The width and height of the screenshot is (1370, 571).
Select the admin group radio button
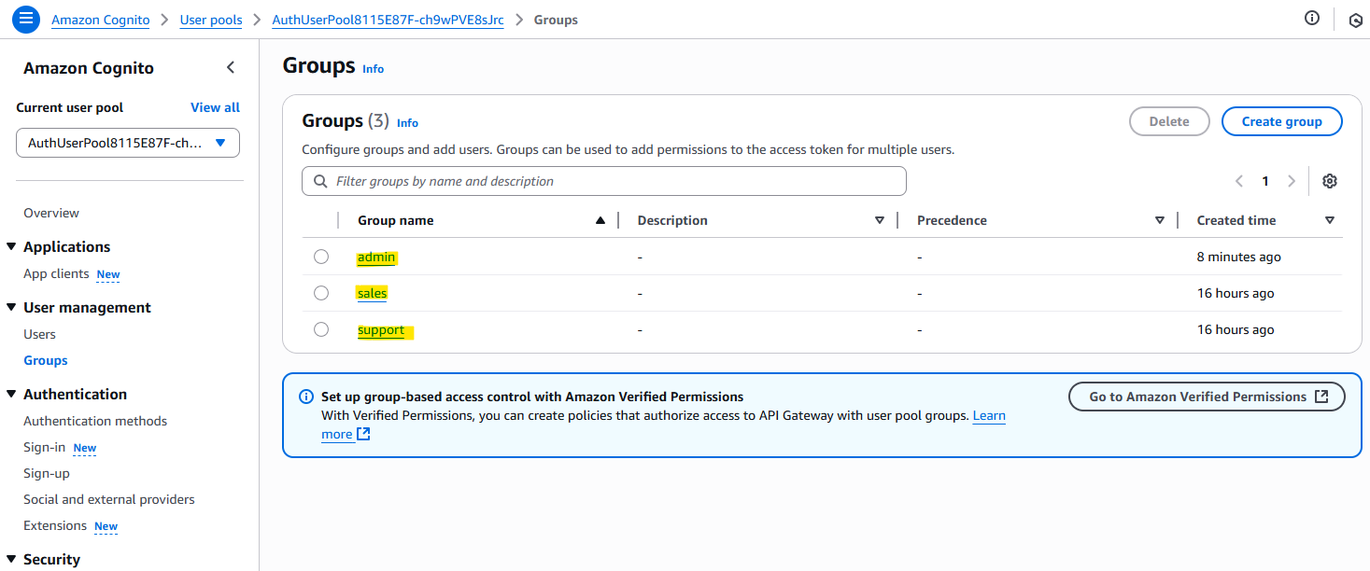[x=321, y=257]
